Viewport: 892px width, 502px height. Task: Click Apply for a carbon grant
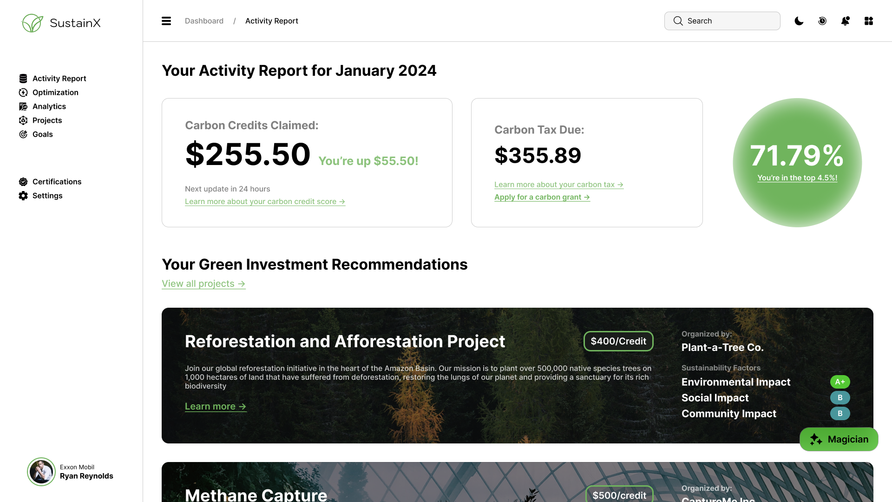point(542,197)
